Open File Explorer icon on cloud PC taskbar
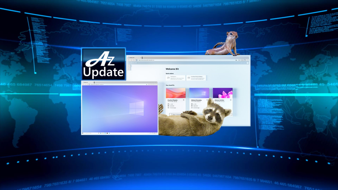338x190 pixels. [103, 133]
